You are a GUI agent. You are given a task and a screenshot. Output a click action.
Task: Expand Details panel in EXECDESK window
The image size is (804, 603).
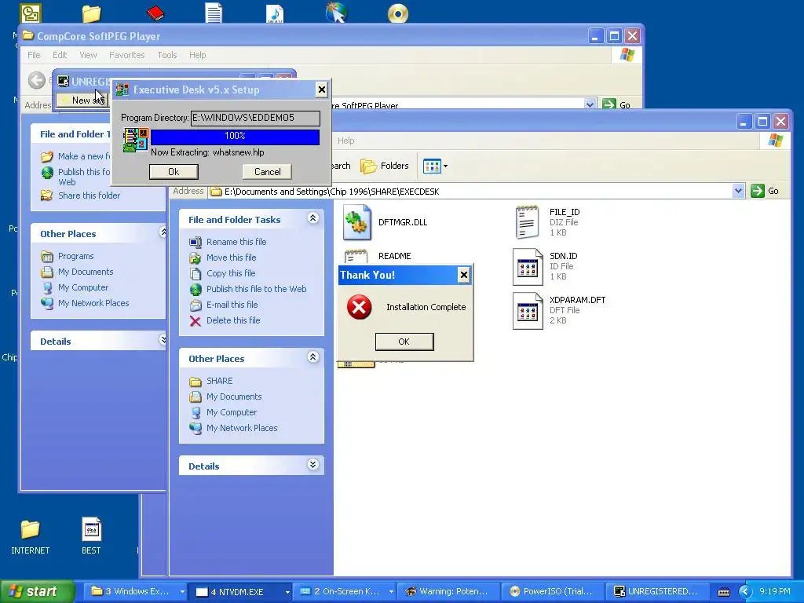[312, 465]
